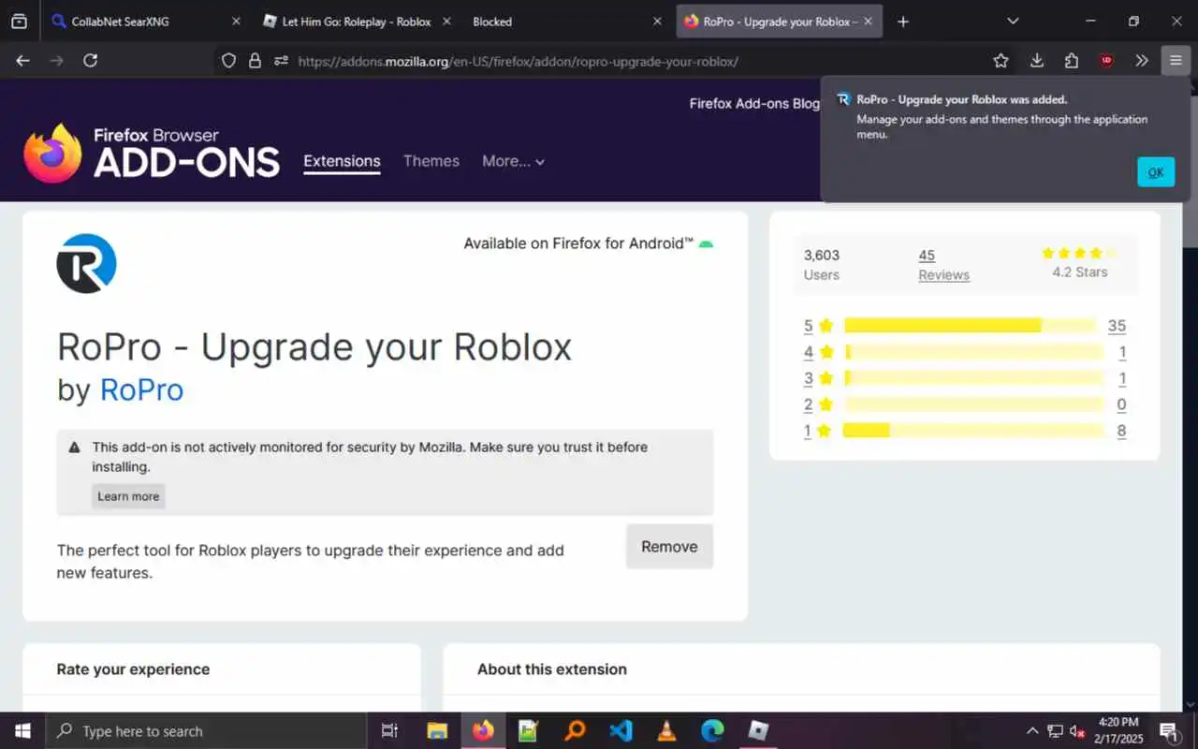Open File Explorer from taskbar
The height and width of the screenshot is (749, 1198).
point(437,731)
